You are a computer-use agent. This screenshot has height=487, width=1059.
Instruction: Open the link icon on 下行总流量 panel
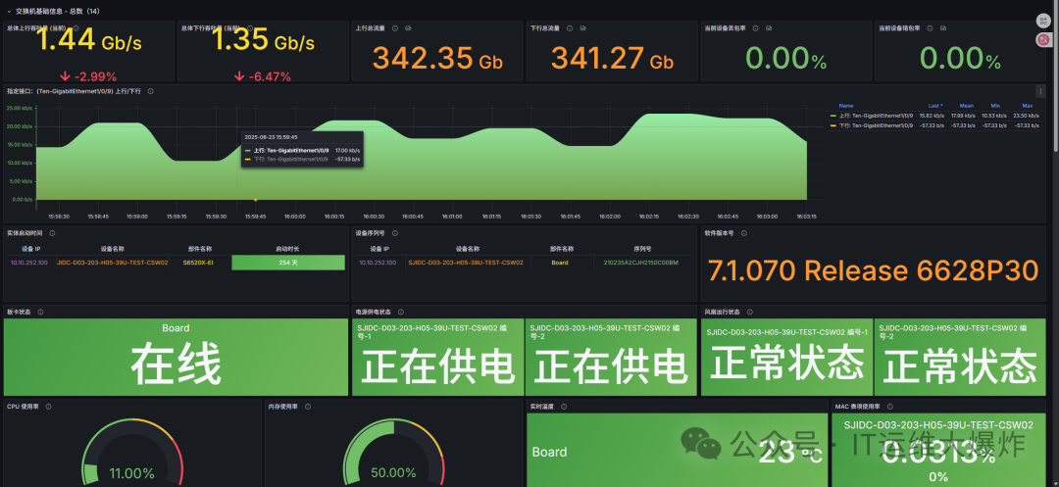[582, 28]
